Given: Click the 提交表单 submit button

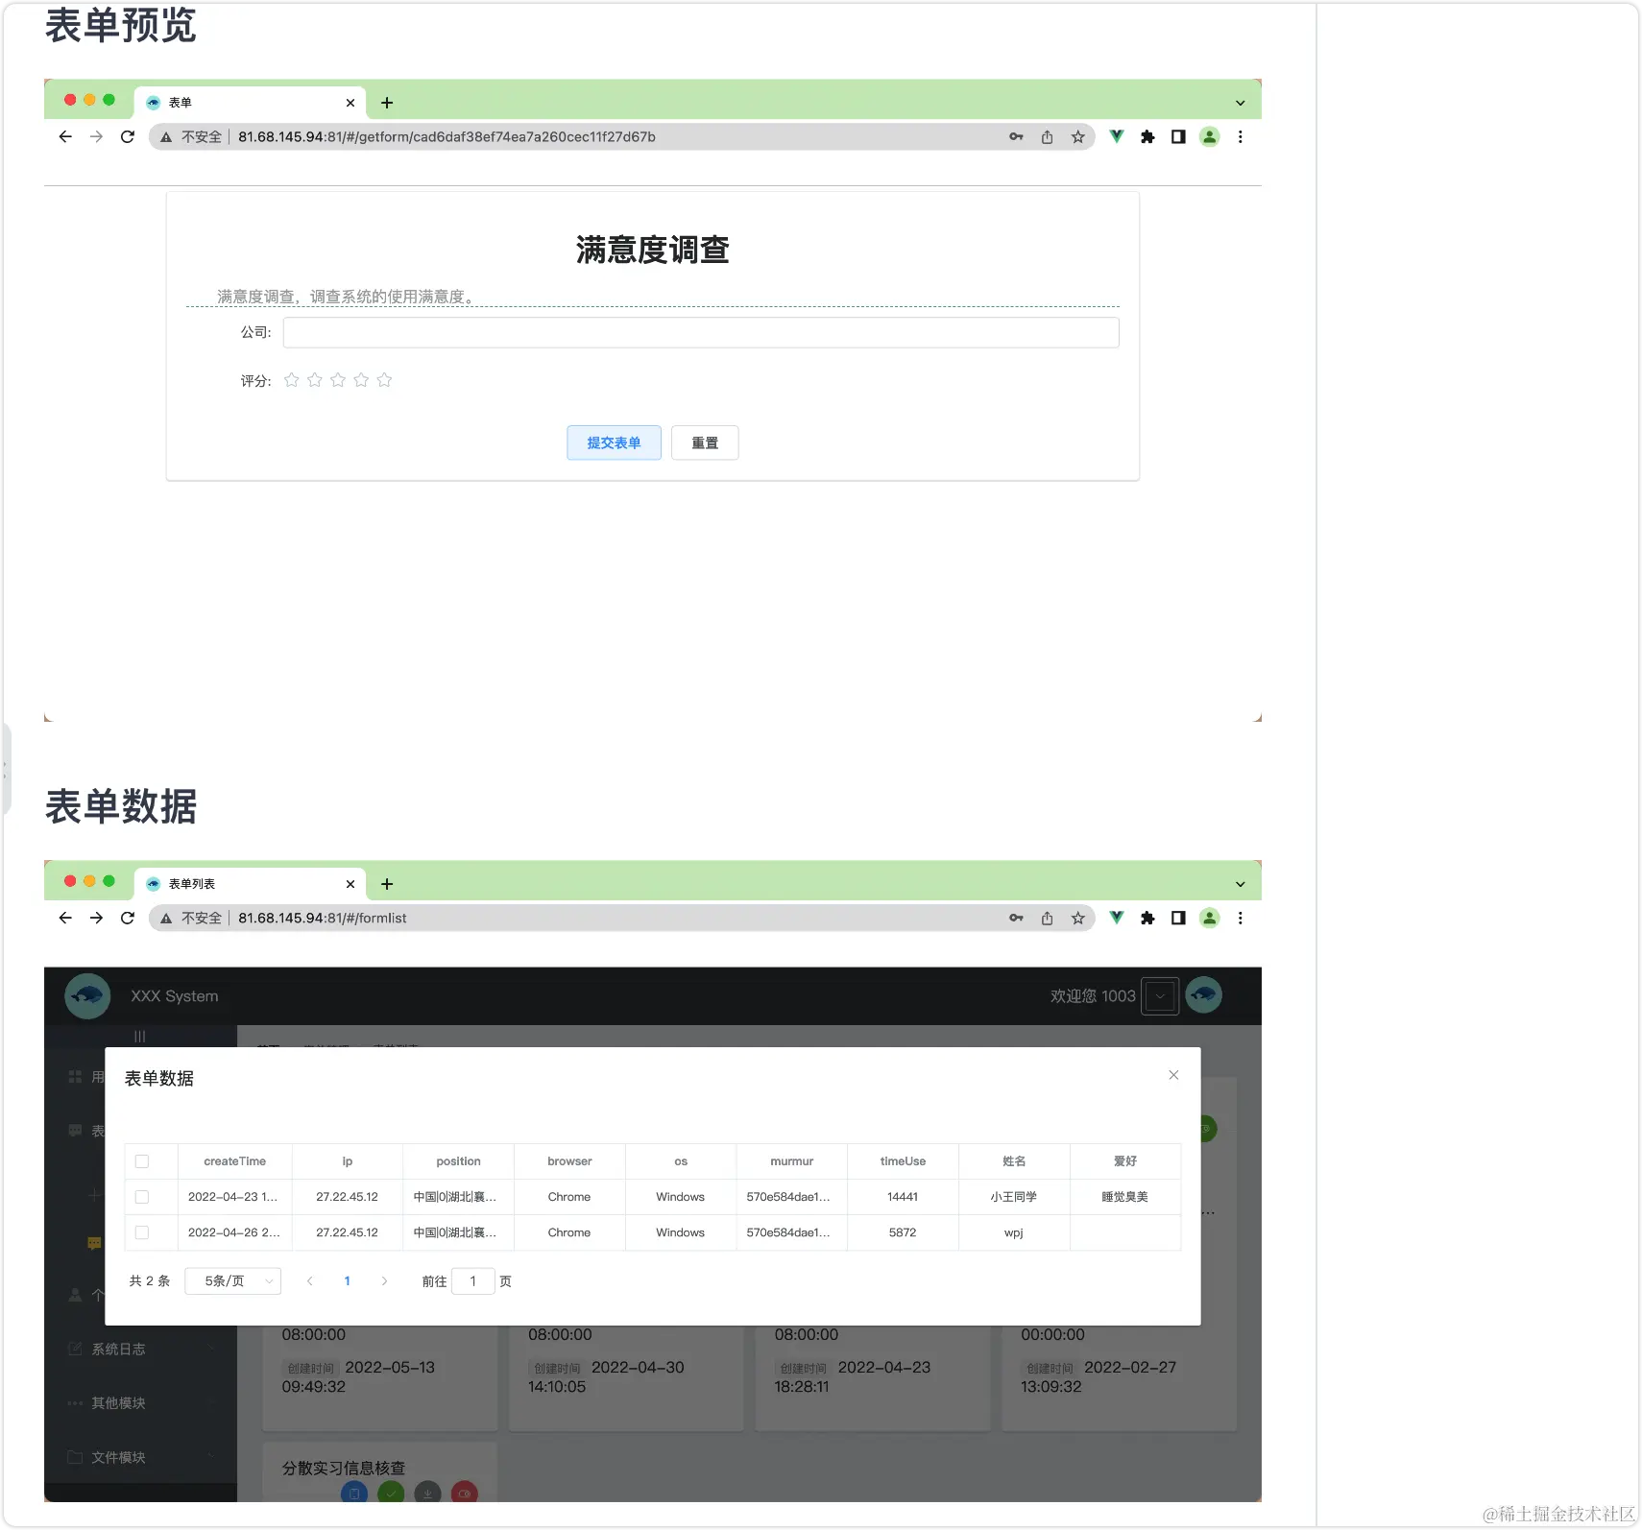Looking at the screenshot, I should tap(614, 442).
